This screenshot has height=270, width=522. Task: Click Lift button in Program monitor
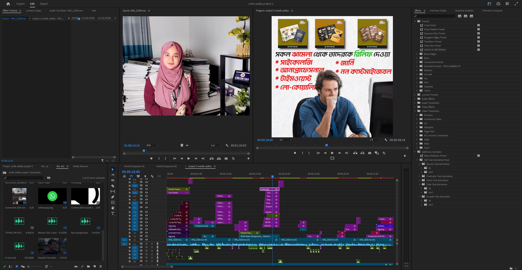[x=355, y=153]
